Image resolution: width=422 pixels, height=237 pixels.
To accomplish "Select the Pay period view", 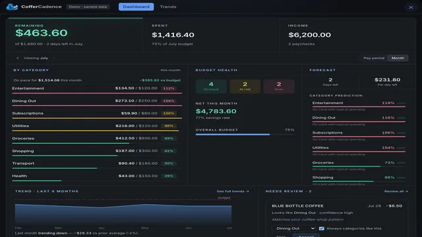I will (374, 58).
